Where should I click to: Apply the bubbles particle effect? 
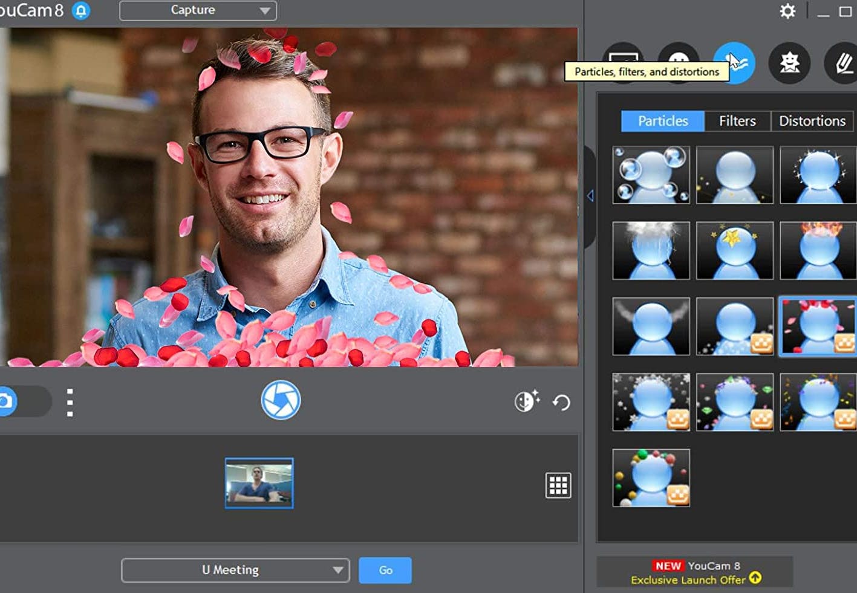[651, 175]
